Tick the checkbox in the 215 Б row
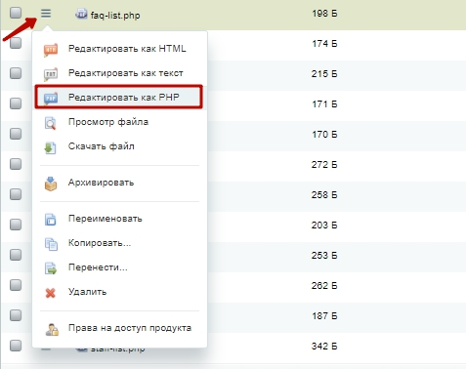This screenshot has width=466, height=369. (x=16, y=73)
